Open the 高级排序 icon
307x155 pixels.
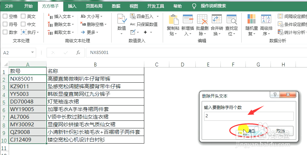pos(266,19)
